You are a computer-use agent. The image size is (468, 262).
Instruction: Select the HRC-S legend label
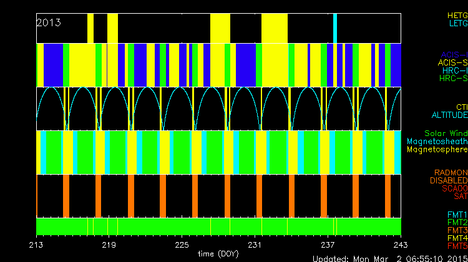coord(452,79)
